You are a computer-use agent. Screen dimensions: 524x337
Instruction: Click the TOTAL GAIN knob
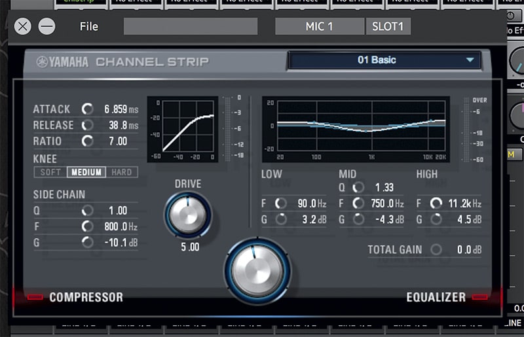436,249
